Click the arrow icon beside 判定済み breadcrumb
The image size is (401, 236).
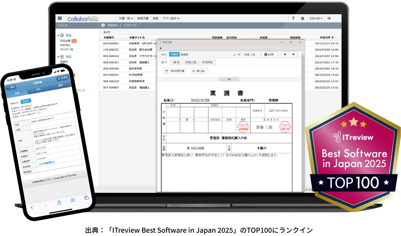(x=103, y=25)
